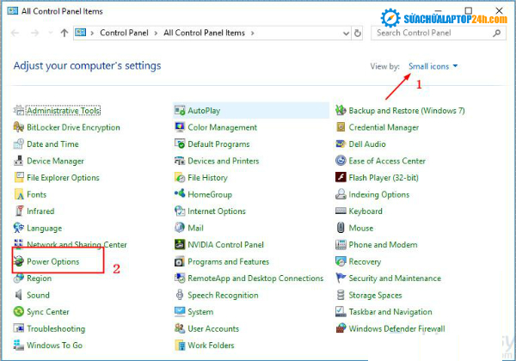The image size is (516, 361).
Task: Click the Flash Player (32-bit) icon
Action: (x=341, y=178)
